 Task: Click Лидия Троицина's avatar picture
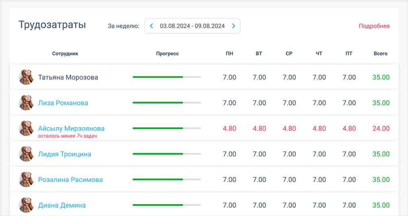click(26, 154)
